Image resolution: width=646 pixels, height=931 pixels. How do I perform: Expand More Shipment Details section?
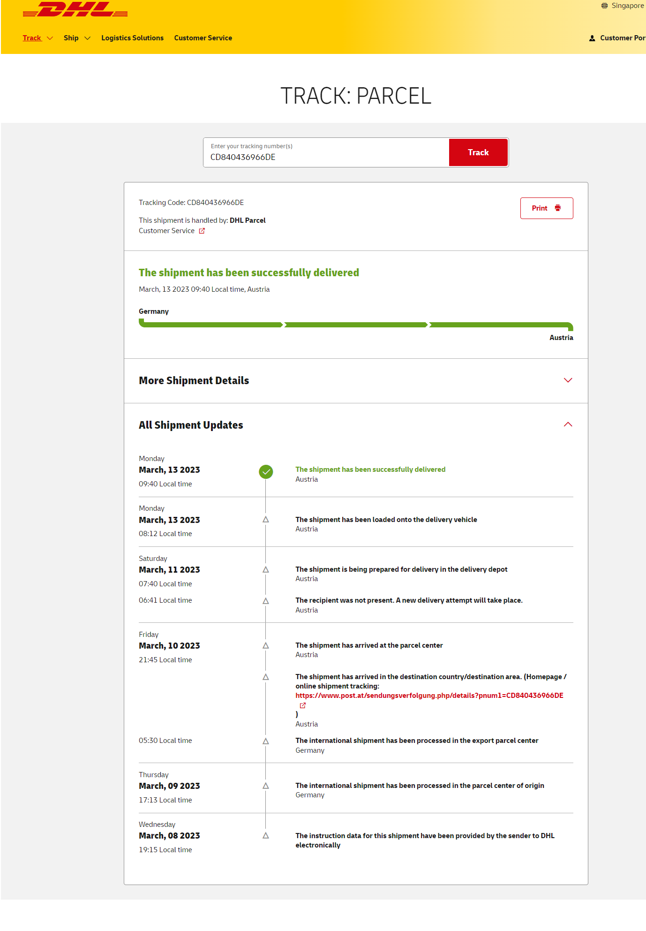click(568, 380)
